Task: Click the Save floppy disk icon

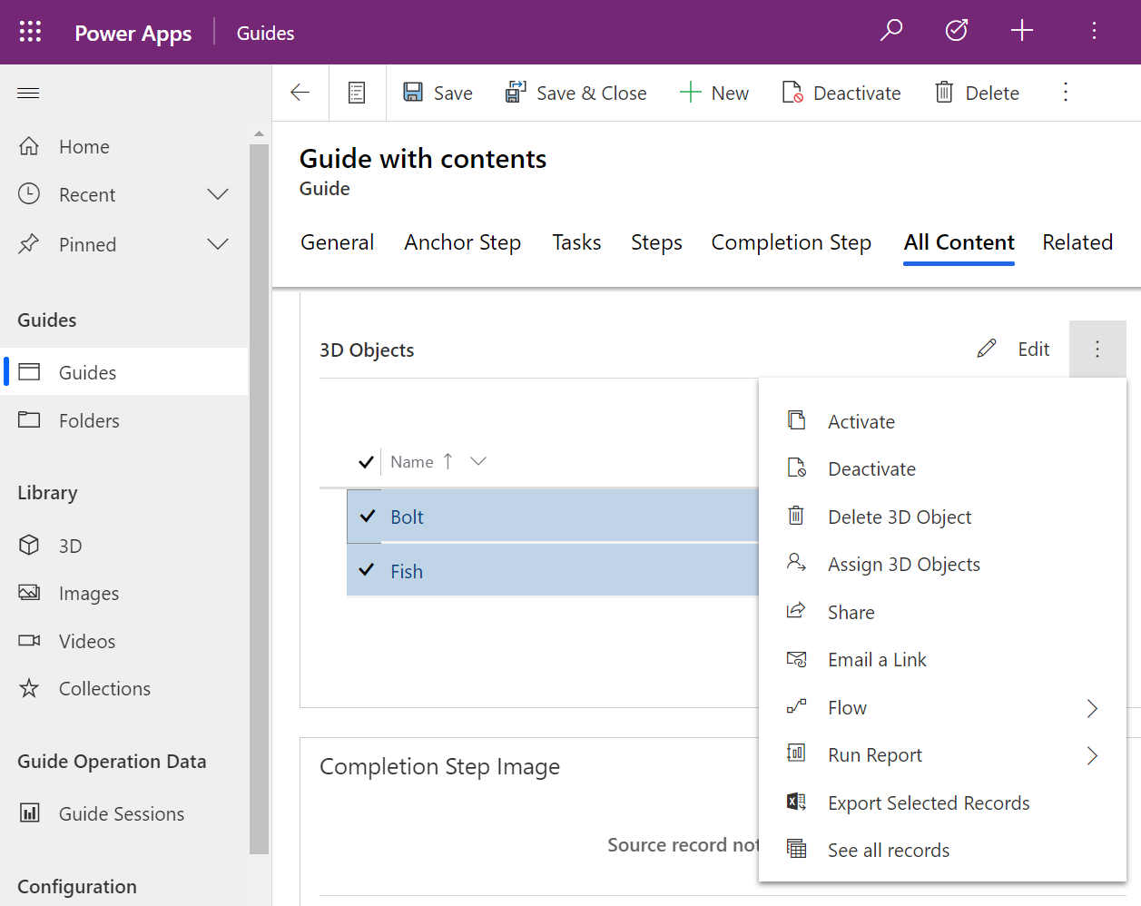Action: pos(413,92)
